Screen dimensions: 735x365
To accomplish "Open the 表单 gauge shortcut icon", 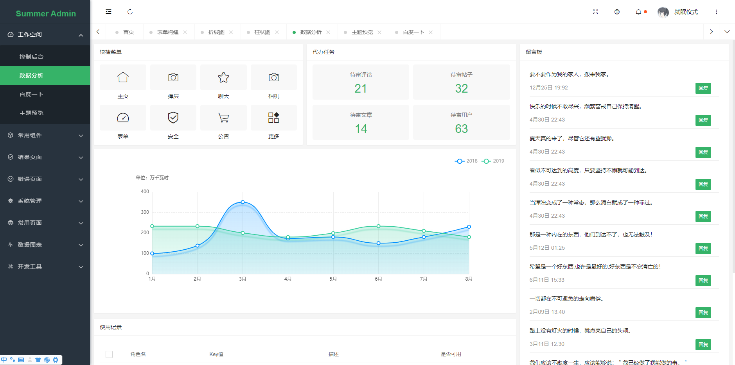I will point(123,118).
